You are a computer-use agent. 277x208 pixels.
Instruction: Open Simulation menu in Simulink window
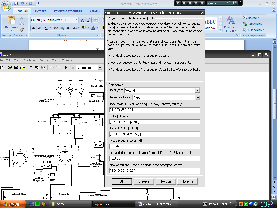[30, 60]
